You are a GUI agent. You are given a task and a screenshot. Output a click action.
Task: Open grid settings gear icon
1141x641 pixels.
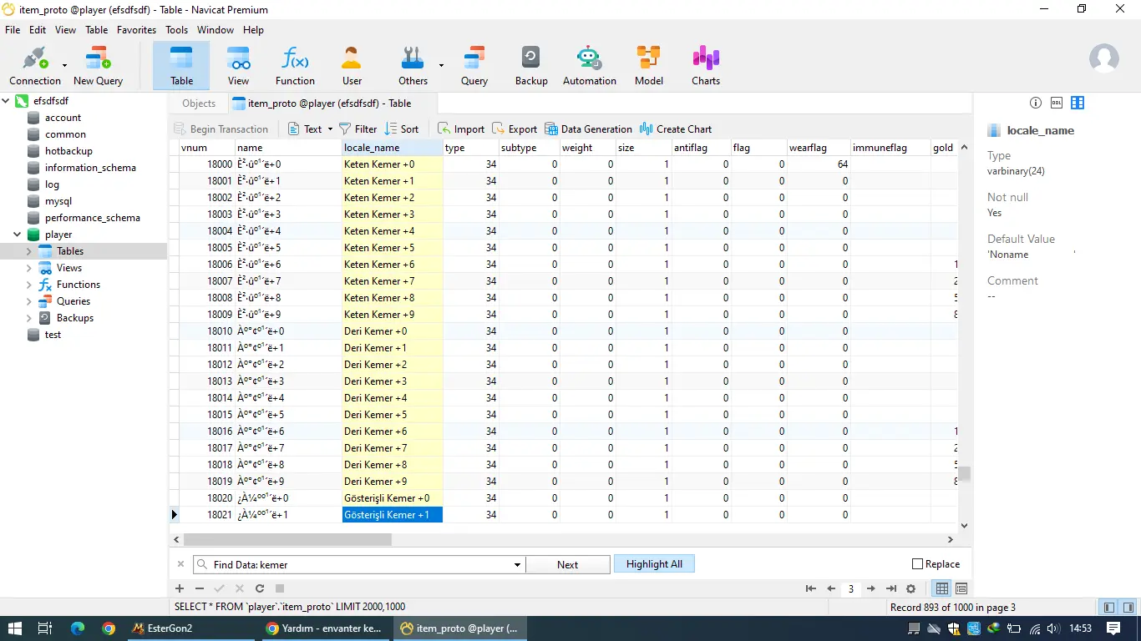pyautogui.click(x=911, y=588)
